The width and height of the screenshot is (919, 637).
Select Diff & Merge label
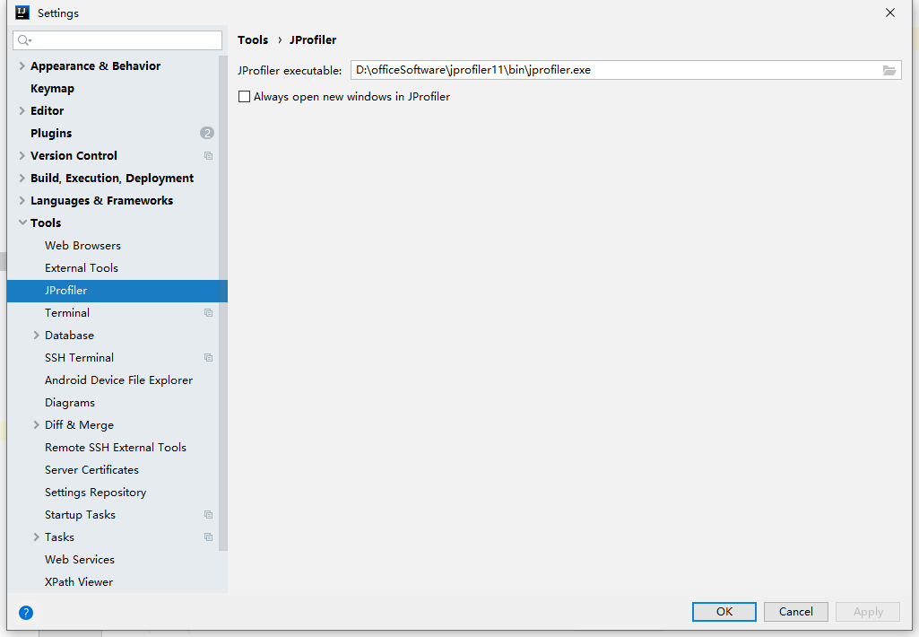(x=79, y=425)
